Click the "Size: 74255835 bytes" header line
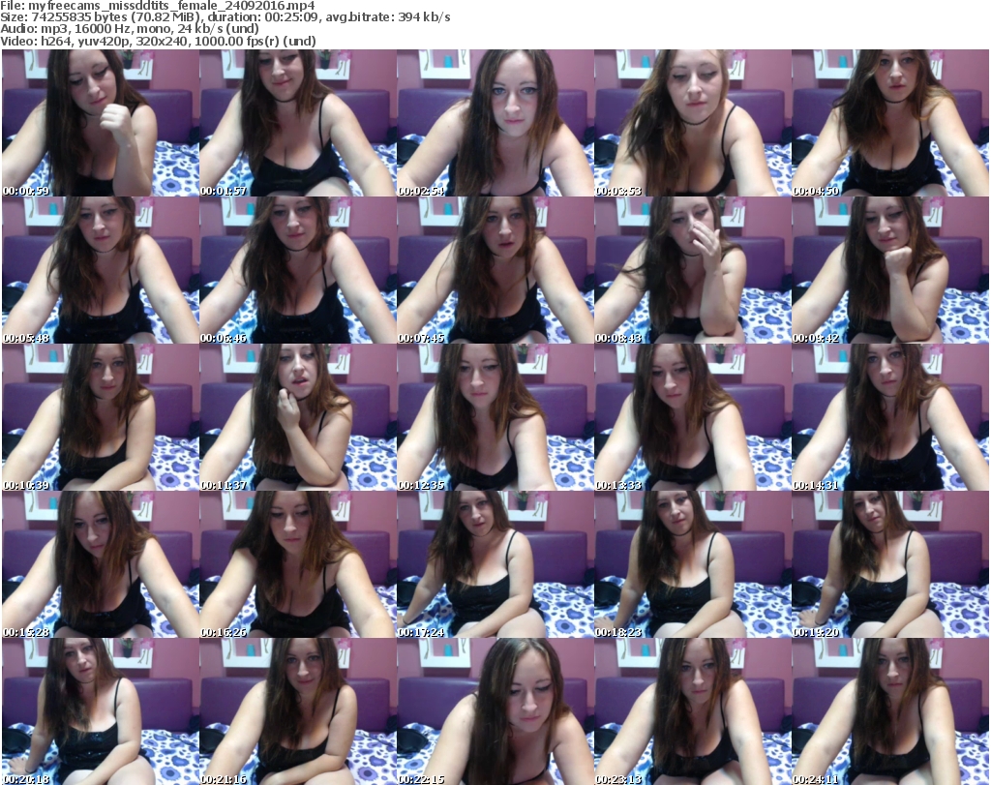 (225, 17)
